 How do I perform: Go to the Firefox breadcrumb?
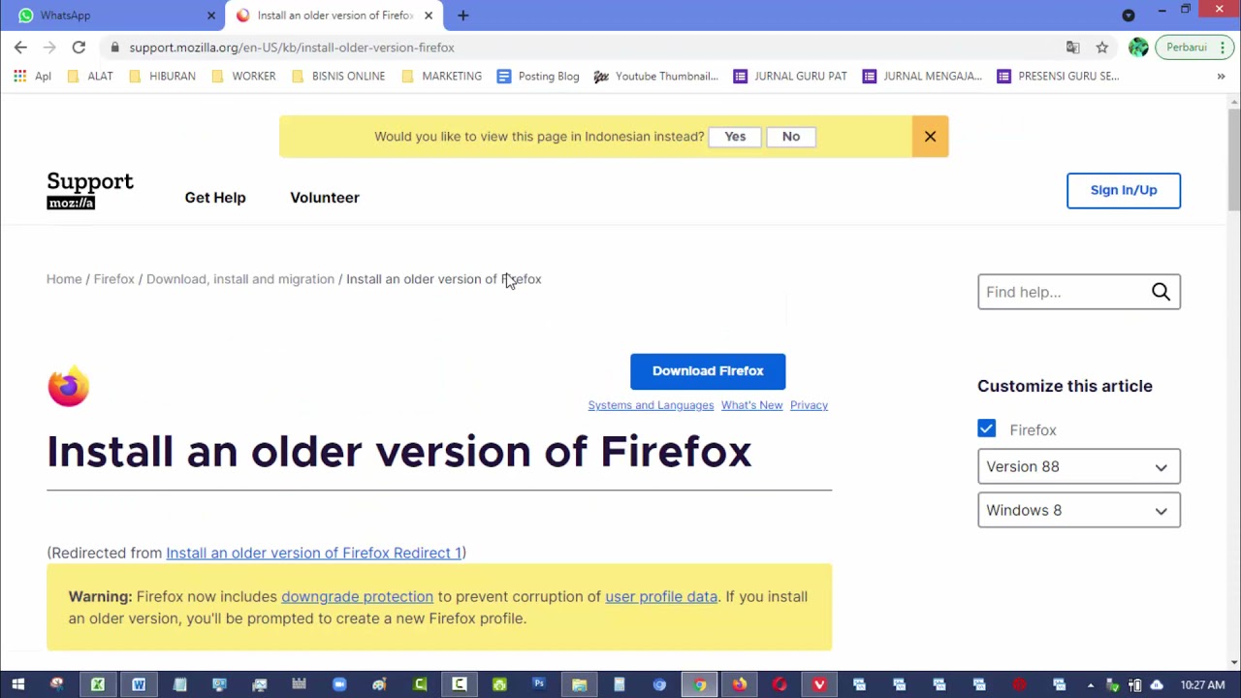pos(113,279)
